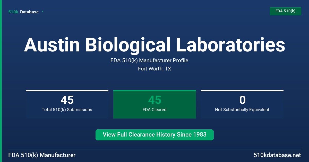Viewport: 309px width, 162px height.
Task: Click the FDA 510(k) Manufacturer footer text
Action: (x=42, y=155)
